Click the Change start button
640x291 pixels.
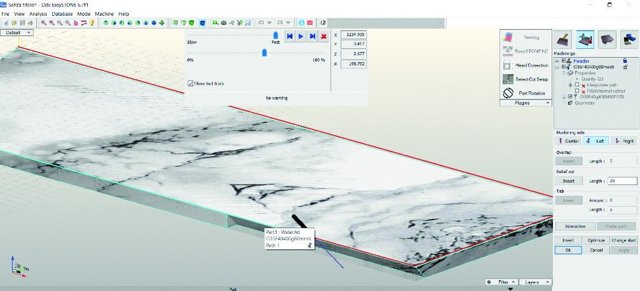click(623, 240)
